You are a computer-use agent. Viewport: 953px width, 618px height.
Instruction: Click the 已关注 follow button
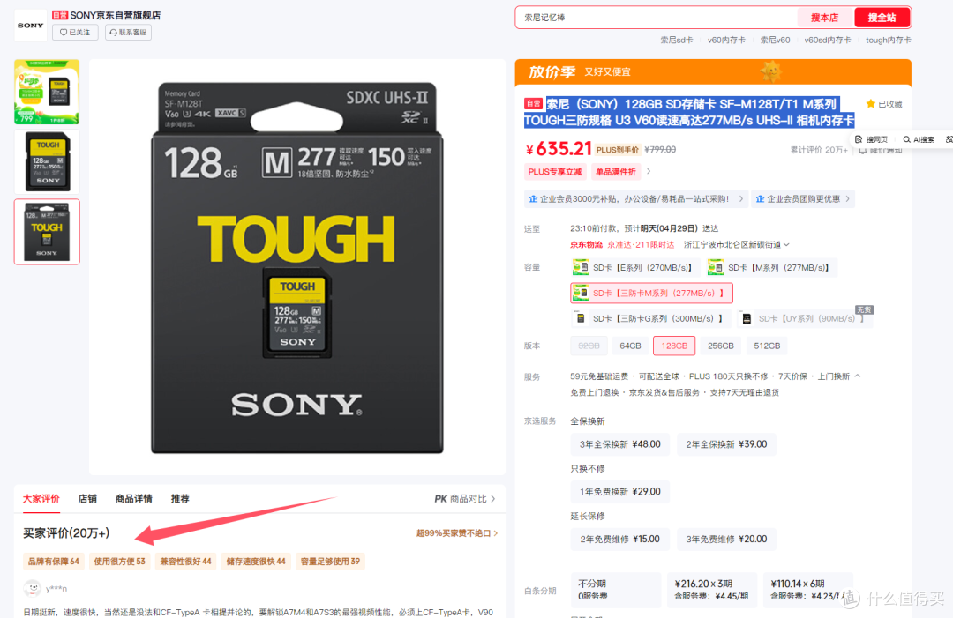[x=75, y=32]
